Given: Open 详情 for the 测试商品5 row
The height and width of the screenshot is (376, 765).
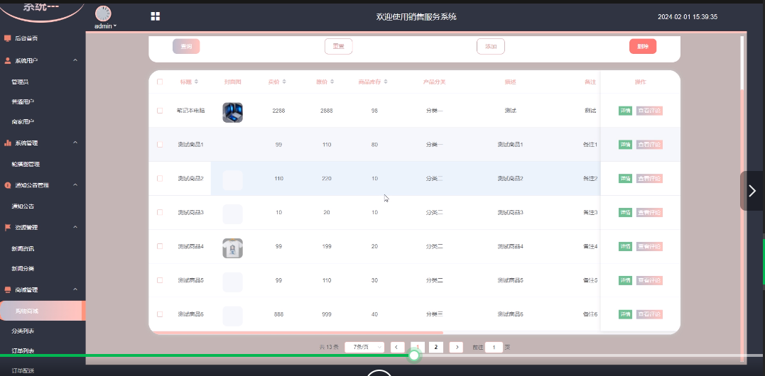Looking at the screenshot, I should click(x=626, y=280).
